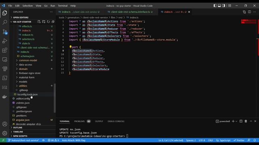Viewport: 259px width, 145px height.
Task: Open errors and warnings count in status bar
Action: (53, 140)
